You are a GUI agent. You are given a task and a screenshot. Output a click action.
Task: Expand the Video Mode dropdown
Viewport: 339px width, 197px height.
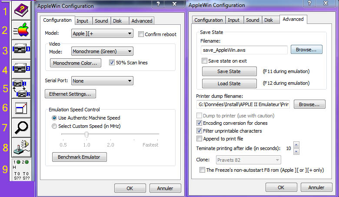coord(102,51)
